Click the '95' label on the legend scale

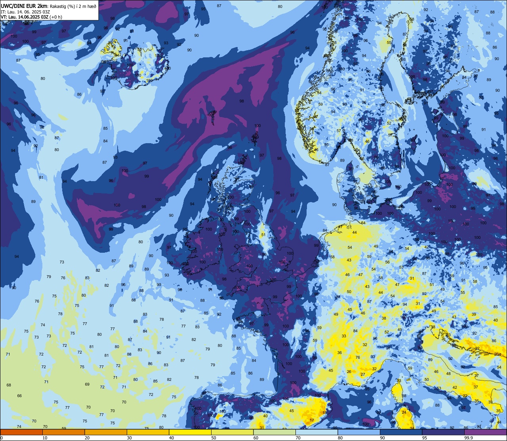(x=425, y=438)
